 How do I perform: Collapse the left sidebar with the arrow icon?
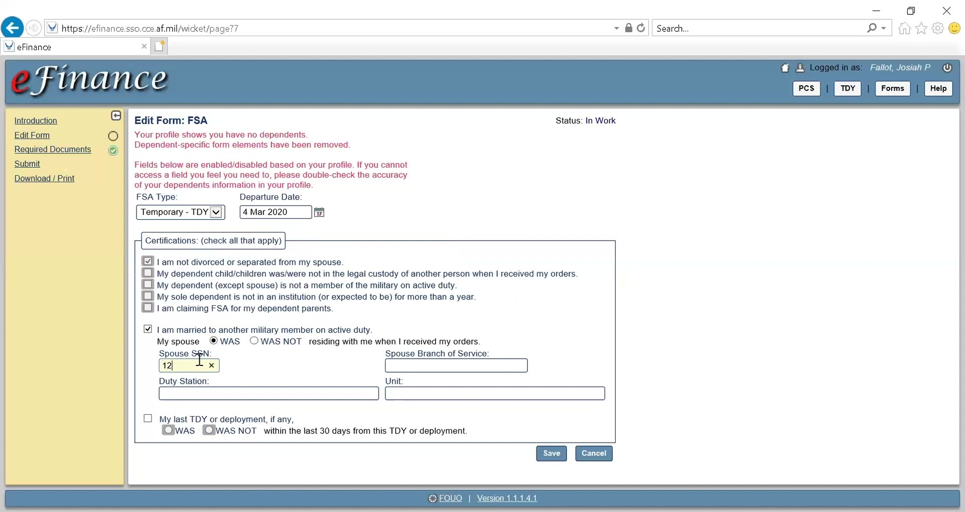(x=116, y=115)
